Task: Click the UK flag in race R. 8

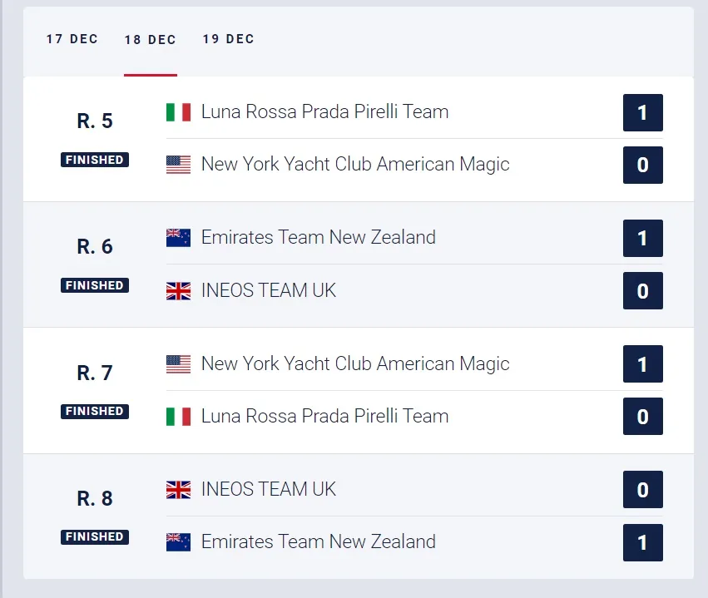Action: tap(178, 490)
